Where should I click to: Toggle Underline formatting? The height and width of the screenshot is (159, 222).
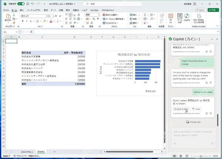[x=31, y=21]
